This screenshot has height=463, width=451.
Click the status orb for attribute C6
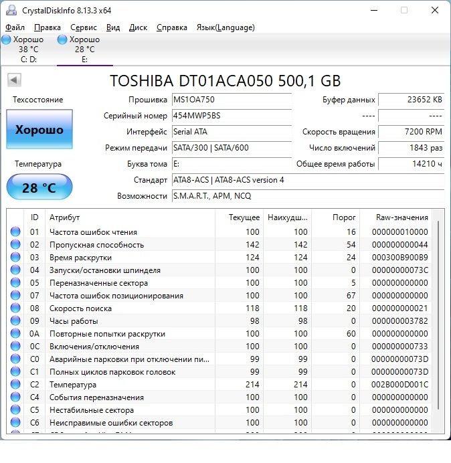pyautogui.click(x=15, y=423)
